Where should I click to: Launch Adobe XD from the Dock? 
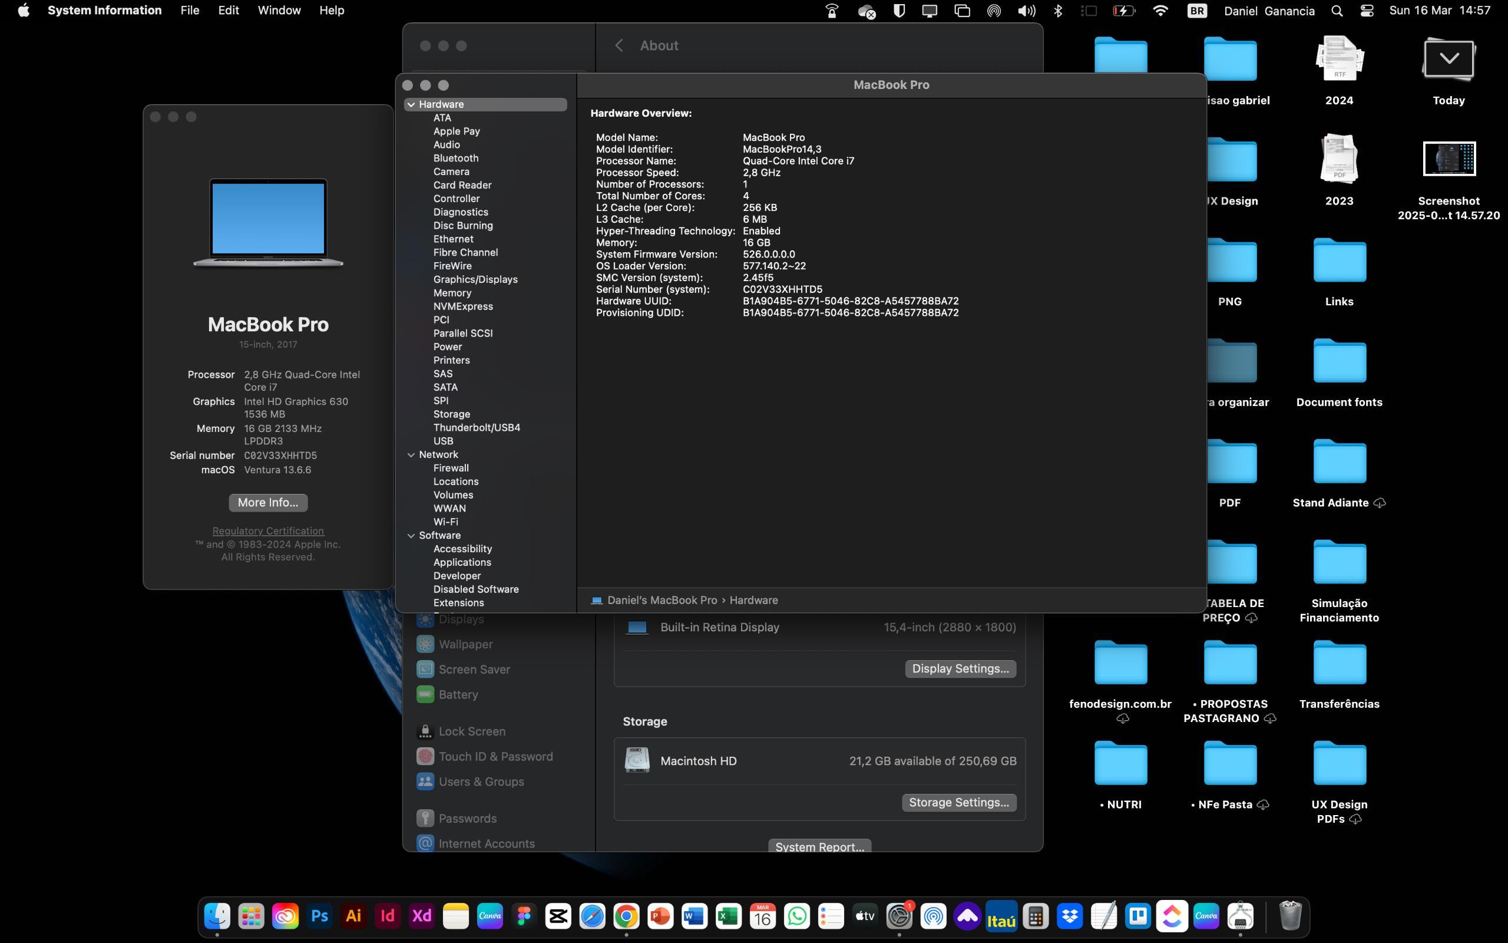[x=422, y=915]
